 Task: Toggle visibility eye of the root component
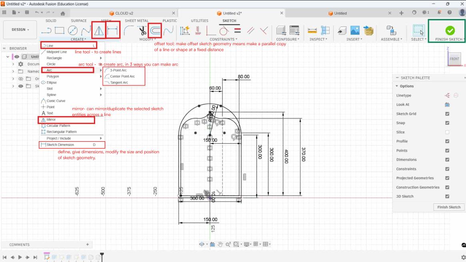tap(17, 56)
